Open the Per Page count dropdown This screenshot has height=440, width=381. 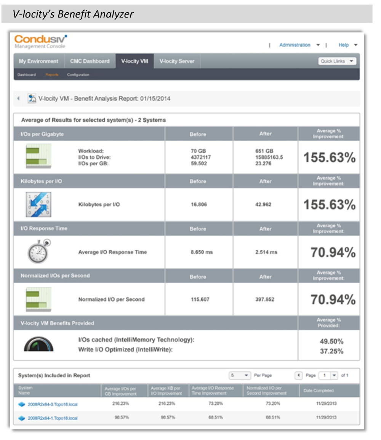[x=240, y=375]
